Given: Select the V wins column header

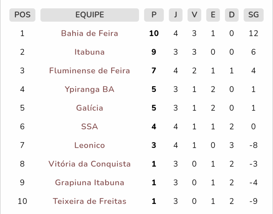Looking at the screenshot, I should [x=194, y=15].
